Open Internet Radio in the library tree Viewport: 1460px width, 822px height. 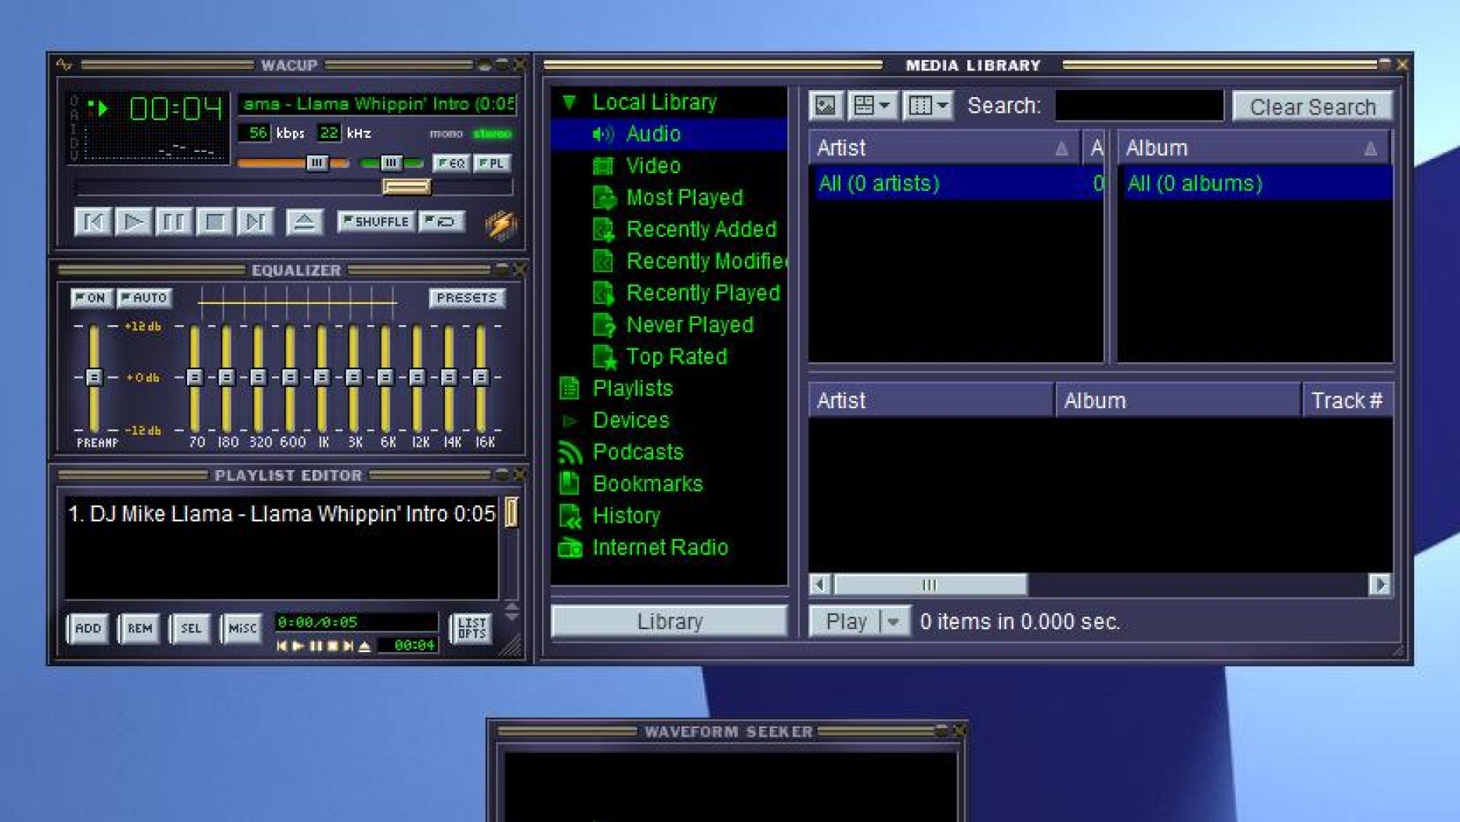click(660, 547)
